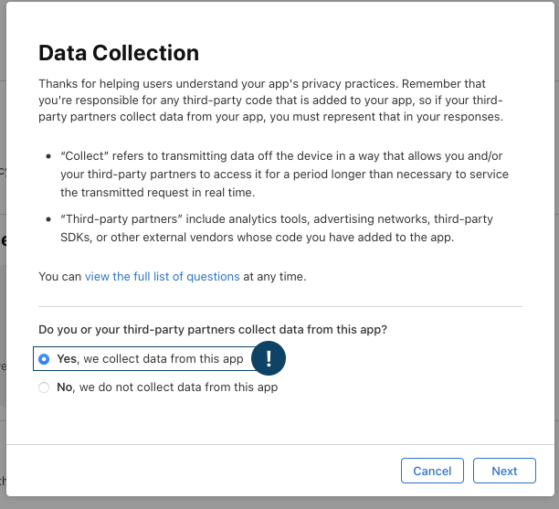Click the "Do you or your third-party partners" question
Screen dimensions: 559x509
[213, 330]
